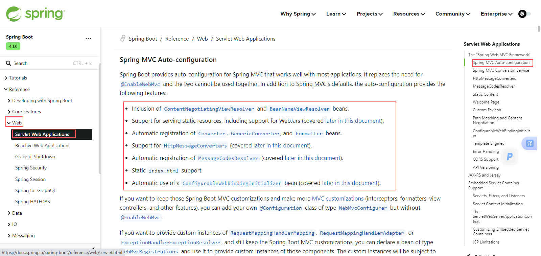Image resolution: width=541 pixels, height=256 pixels.
Task: Open RequestMappingHandlerMapping code link
Action: tap(272, 233)
